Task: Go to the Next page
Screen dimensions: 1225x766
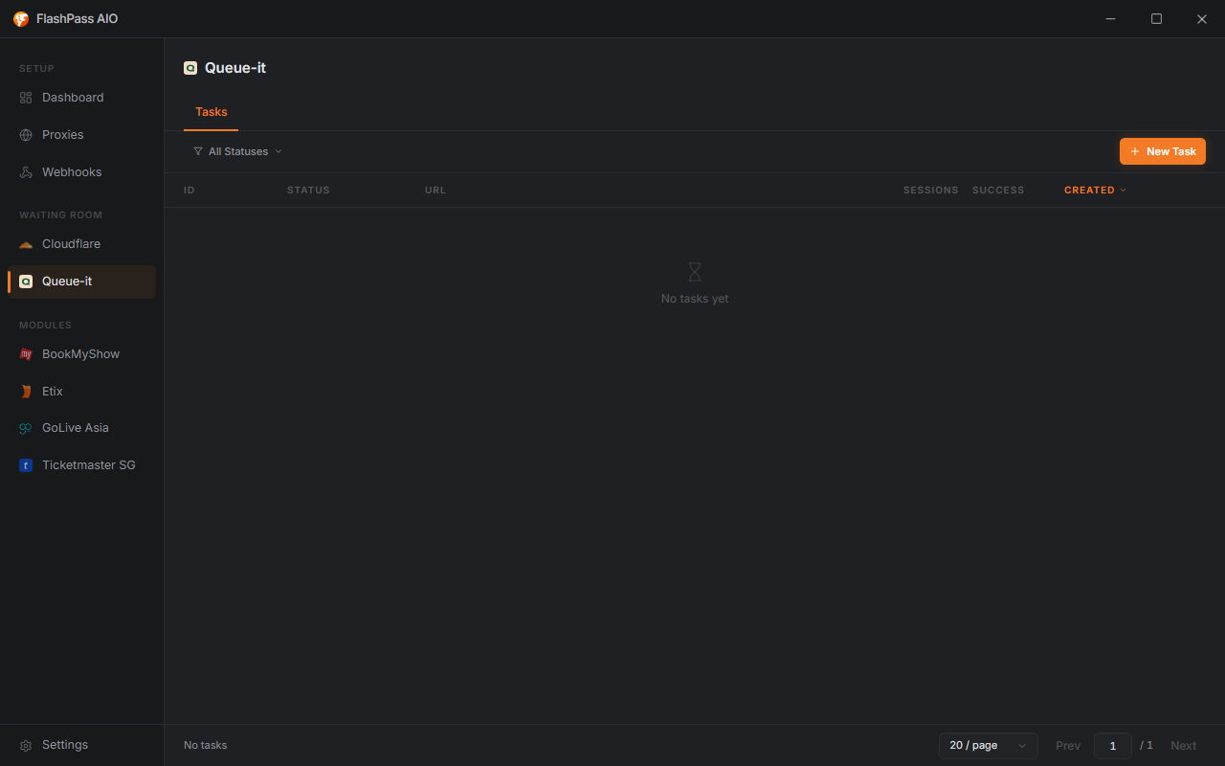Action: tap(1184, 745)
